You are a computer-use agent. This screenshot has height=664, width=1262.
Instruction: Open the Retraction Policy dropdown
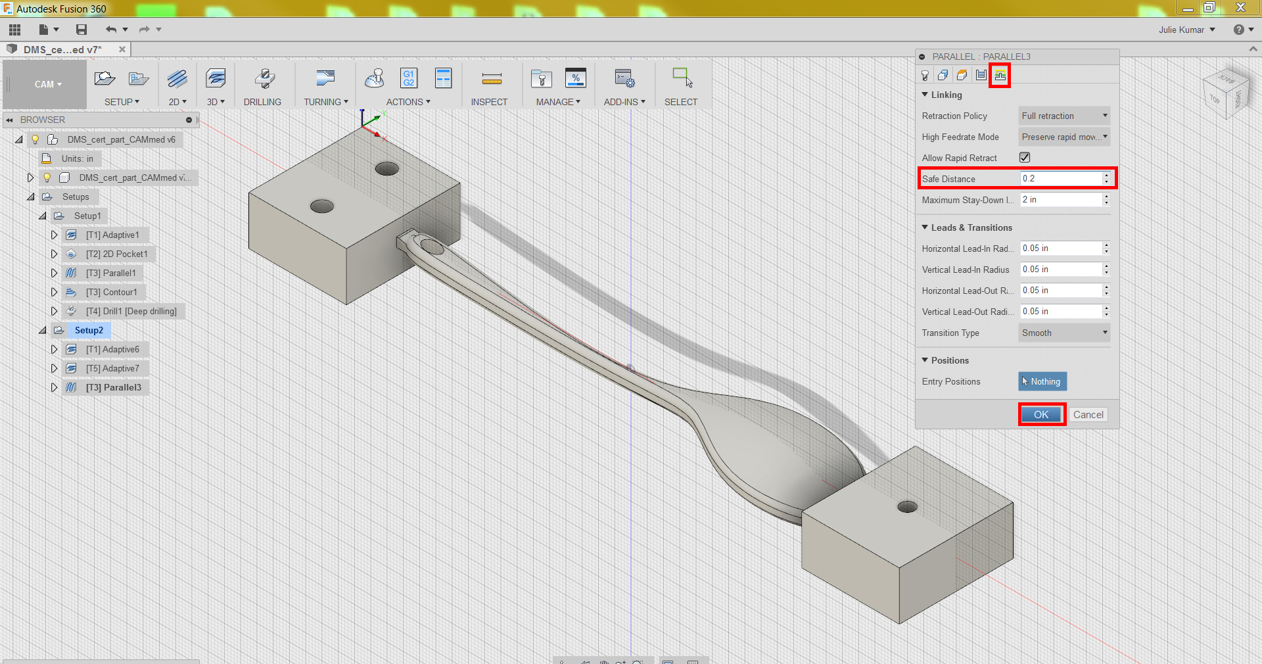pos(1064,116)
